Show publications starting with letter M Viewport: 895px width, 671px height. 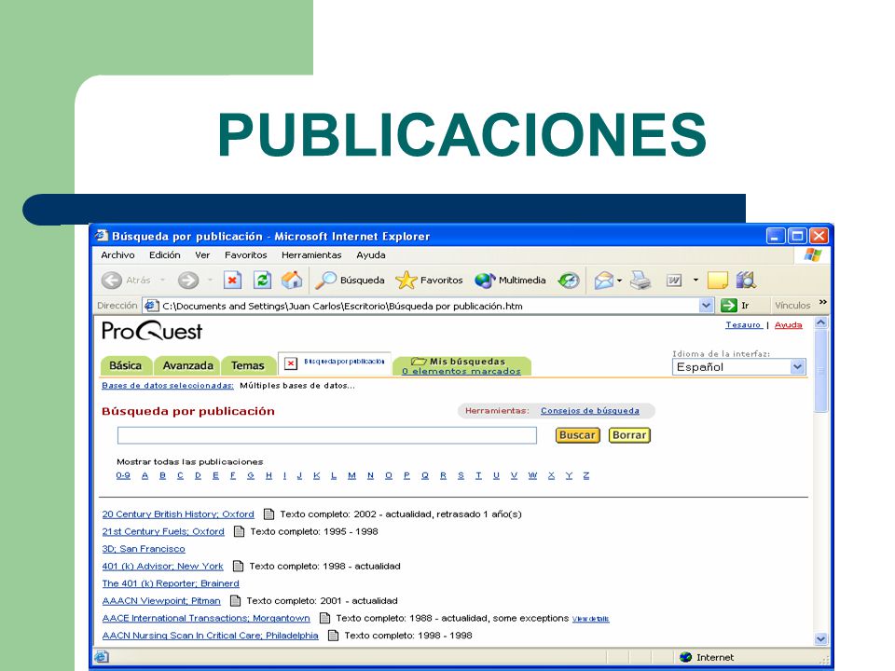(351, 475)
